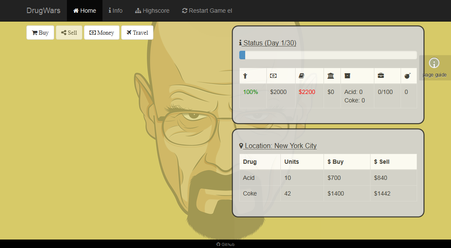451x248 pixels.
Task: Select the Coke row name
Action: [250, 193]
